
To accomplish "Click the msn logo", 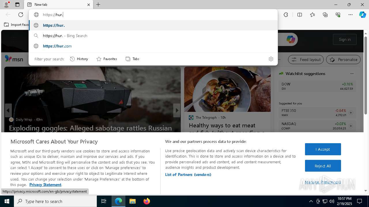I will pos(14,59).
